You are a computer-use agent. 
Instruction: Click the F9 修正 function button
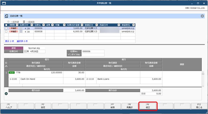[x=148, y=106]
